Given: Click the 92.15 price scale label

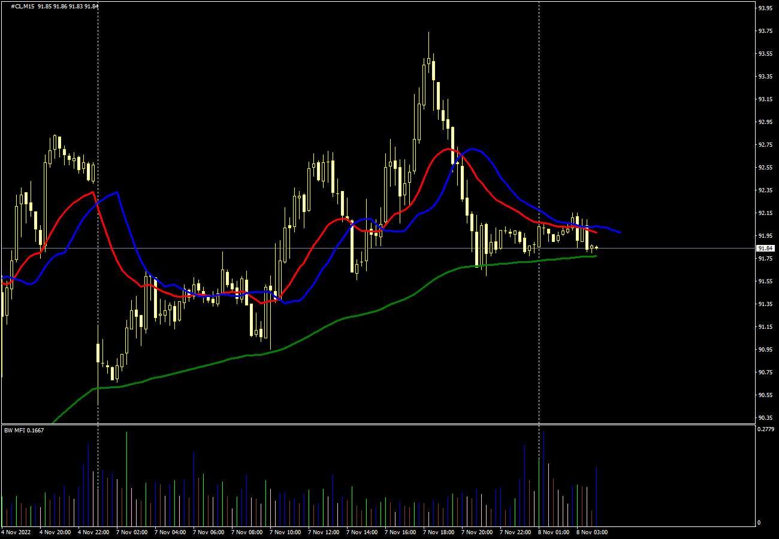Looking at the screenshot, I should click(x=765, y=213).
